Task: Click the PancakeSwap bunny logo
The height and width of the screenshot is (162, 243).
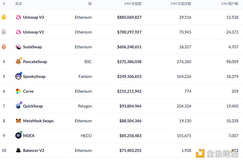Action: pos(19,61)
